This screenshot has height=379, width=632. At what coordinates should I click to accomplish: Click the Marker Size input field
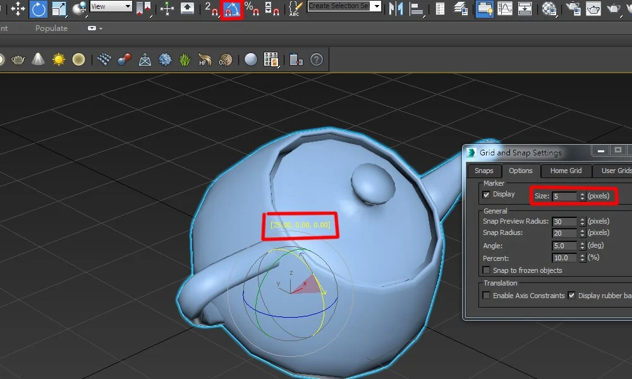(x=565, y=196)
